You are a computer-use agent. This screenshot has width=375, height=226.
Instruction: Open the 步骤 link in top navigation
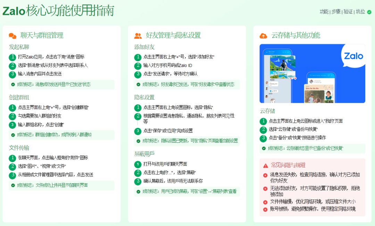[336, 11]
